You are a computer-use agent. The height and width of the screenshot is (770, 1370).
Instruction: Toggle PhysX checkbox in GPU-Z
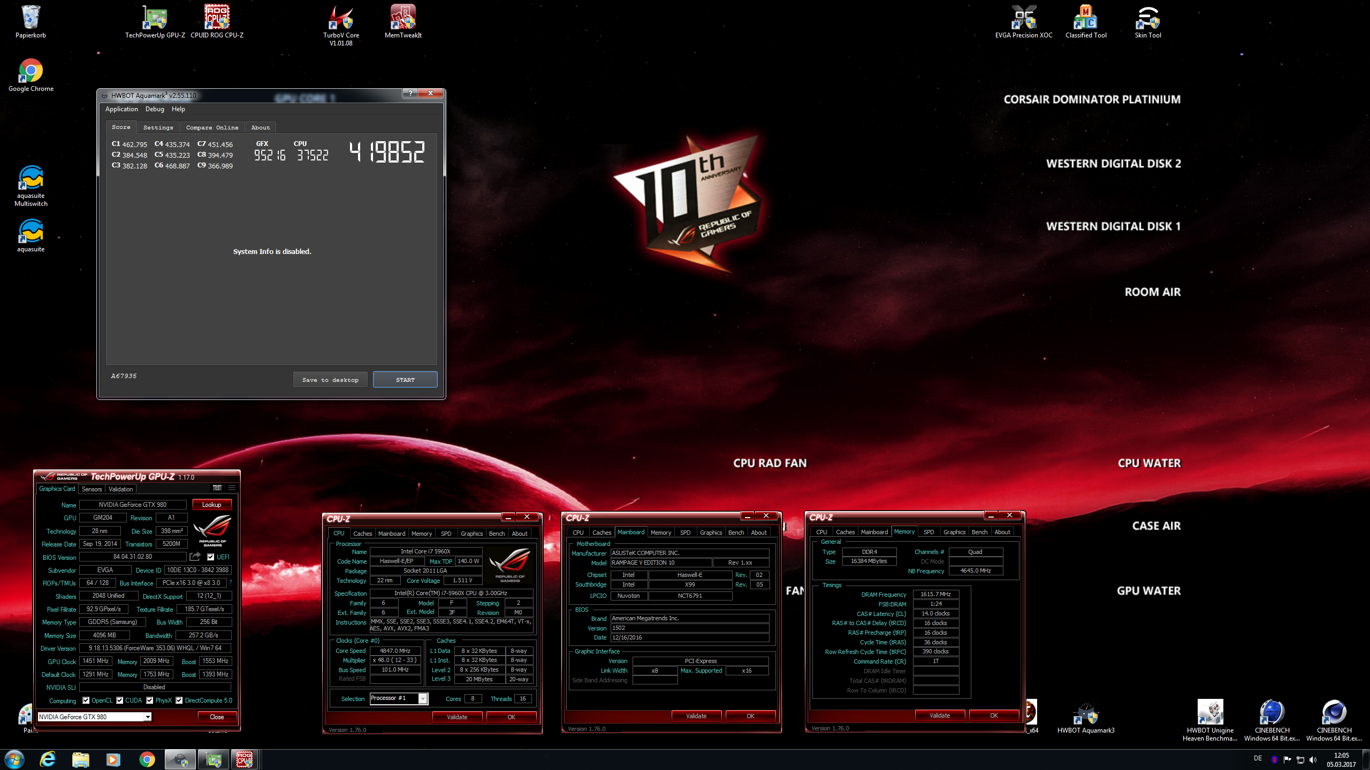point(150,700)
